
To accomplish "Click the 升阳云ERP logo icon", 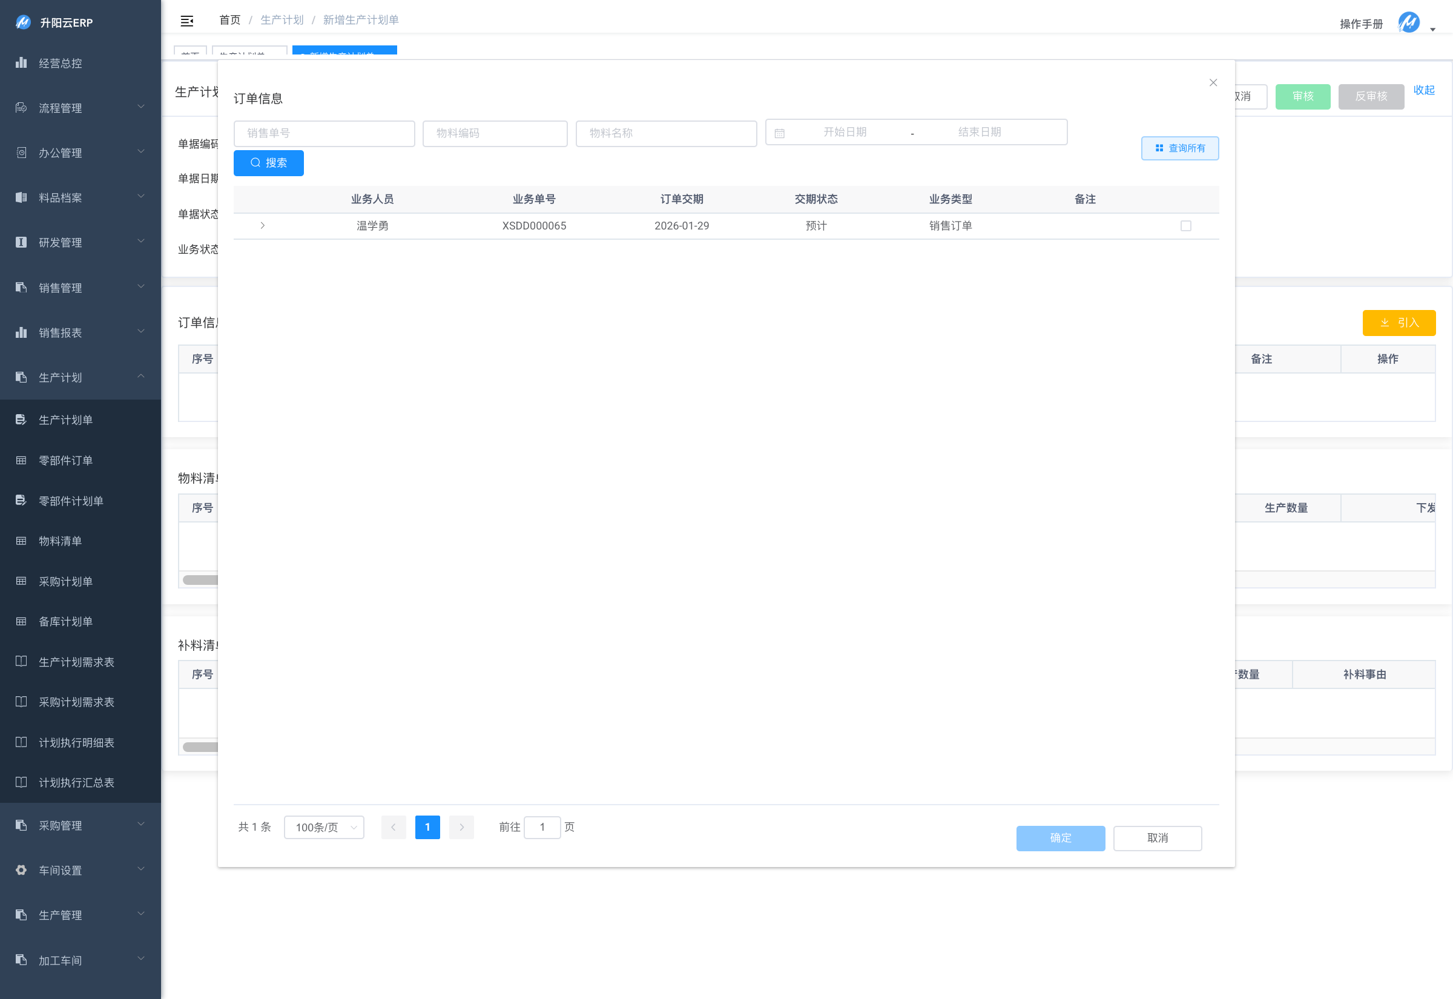I will (23, 22).
